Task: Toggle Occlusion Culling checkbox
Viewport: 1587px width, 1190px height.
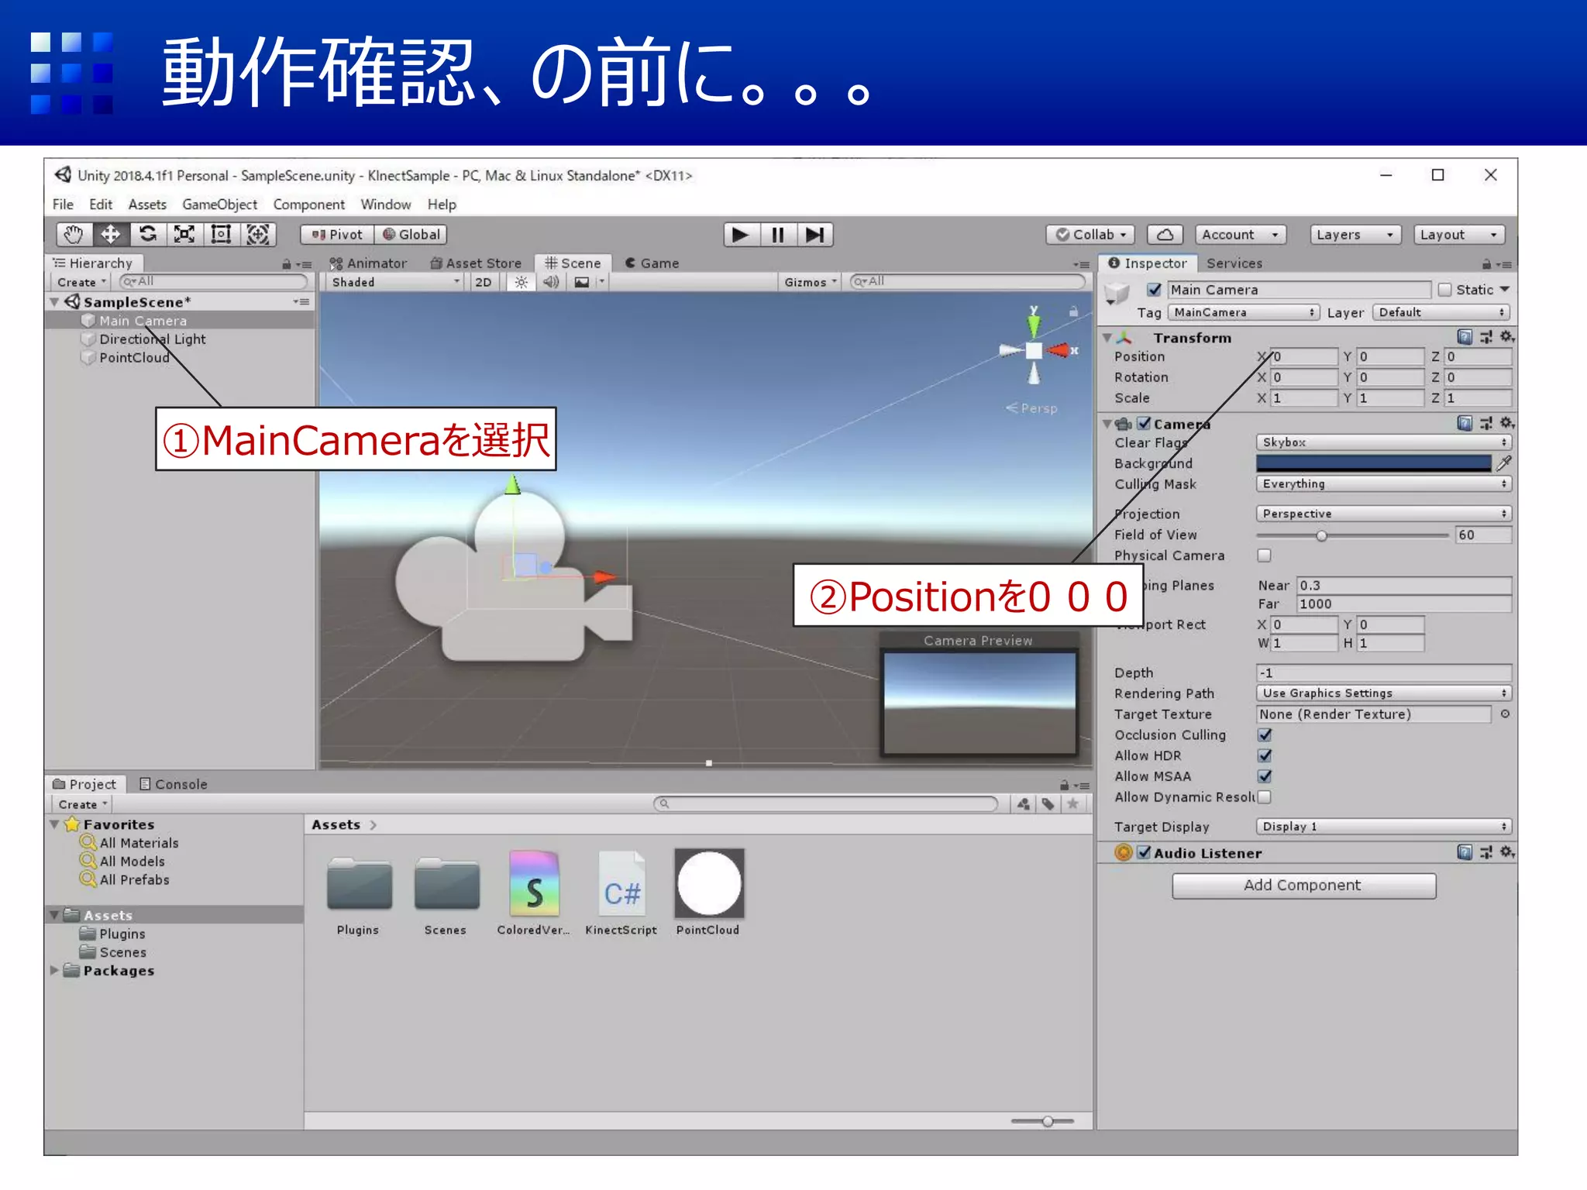Action: pos(1265,734)
